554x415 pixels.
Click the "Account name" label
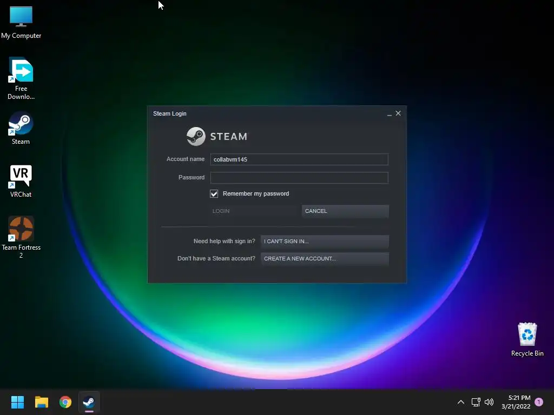[x=186, y=159]
